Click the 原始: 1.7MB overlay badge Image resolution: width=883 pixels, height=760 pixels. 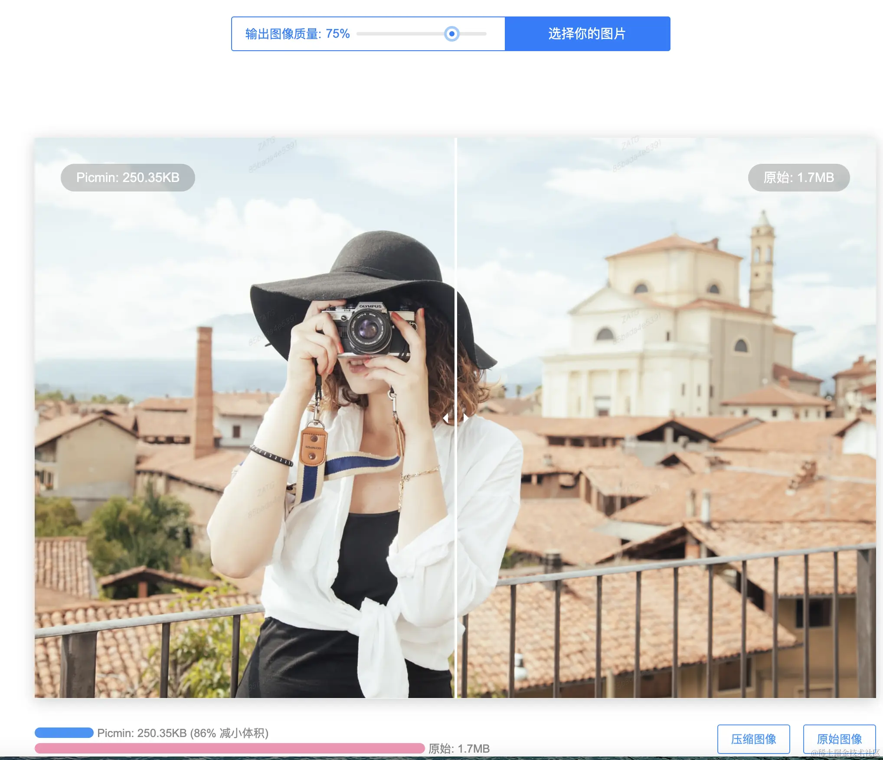point(798,178)
